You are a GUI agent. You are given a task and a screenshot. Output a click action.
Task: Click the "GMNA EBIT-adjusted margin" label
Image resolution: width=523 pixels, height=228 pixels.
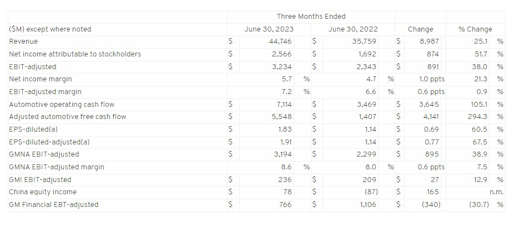coord(57,167)
